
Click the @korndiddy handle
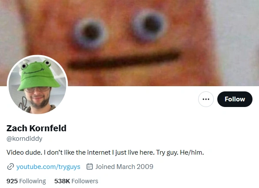pos(24,139)
